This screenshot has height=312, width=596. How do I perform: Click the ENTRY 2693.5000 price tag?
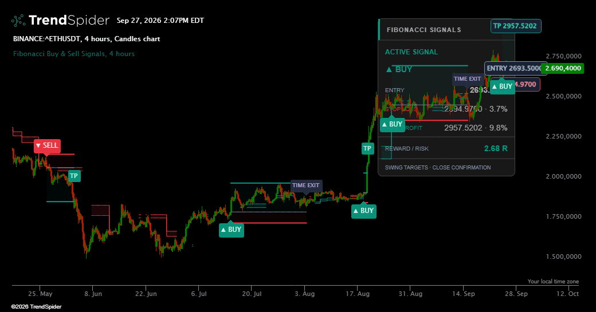513,68
